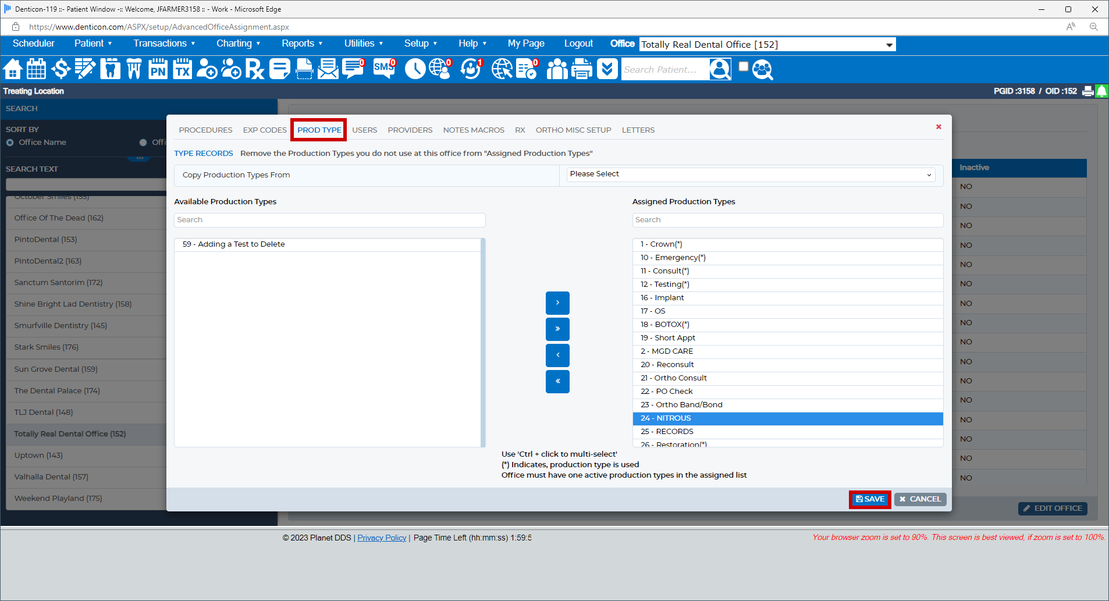This screenshot has height=601, width=1109.
Task: Expand the Reports menu
Action: click(x=302, y=44)
